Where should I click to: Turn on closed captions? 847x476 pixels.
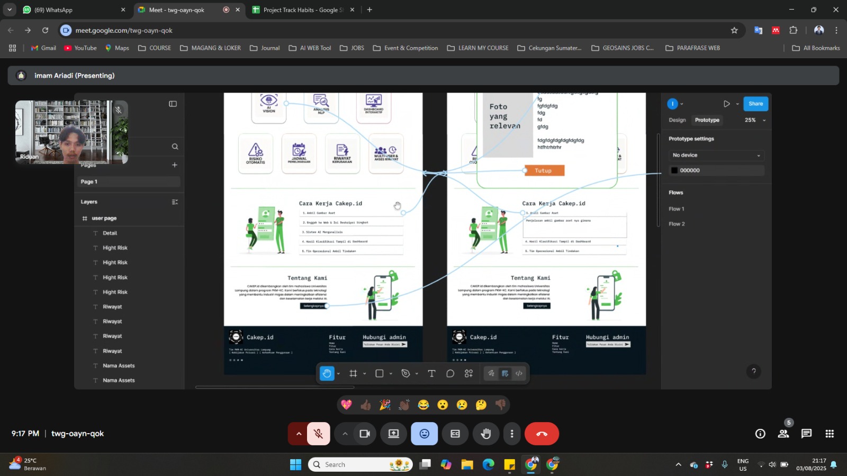(455, 434)
